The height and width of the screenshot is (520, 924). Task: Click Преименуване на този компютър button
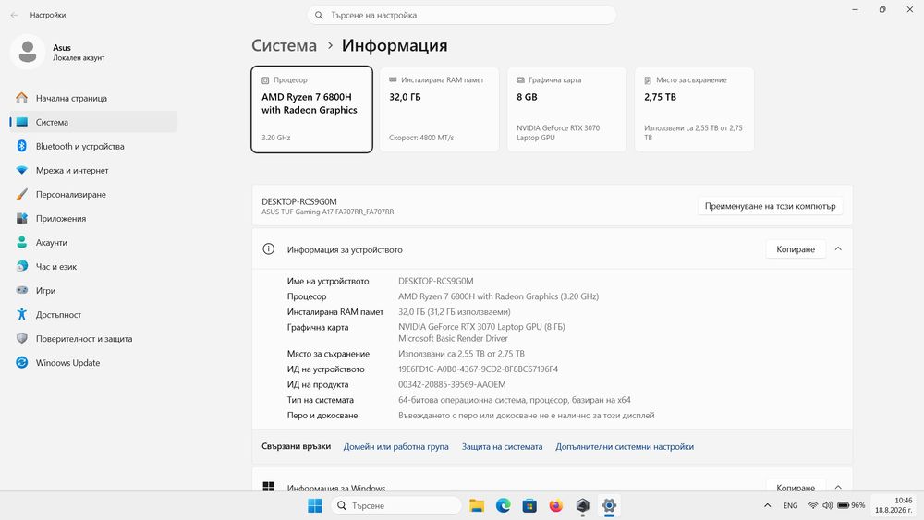(x=771, y=206)
